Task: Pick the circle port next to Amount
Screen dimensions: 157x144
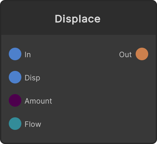Action: tap(15, 100)
